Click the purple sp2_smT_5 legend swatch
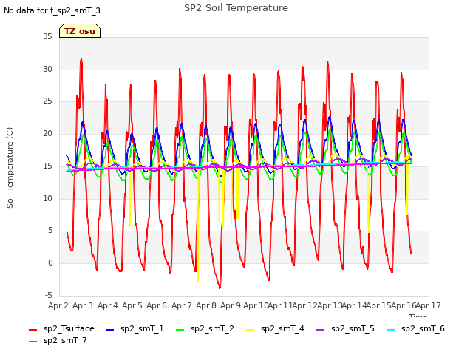Screen dimensions: 473x355 coord(320,330)
